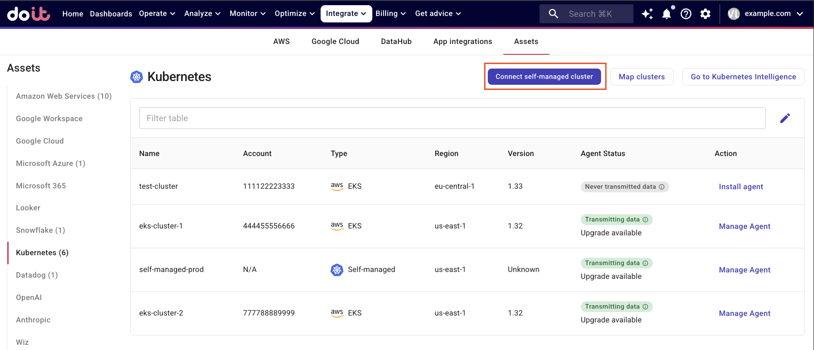Open the example.com account dropdown
Viewport: 814px width, 350px height.
(x=765, y=14)
